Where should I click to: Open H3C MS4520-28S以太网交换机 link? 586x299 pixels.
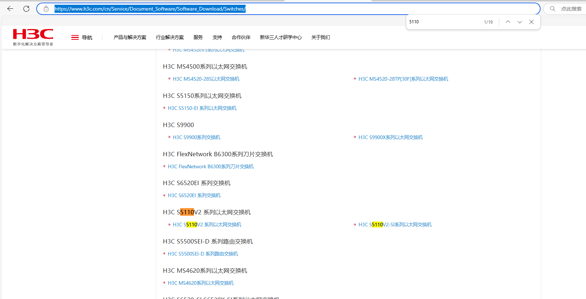tap(206, 79)
